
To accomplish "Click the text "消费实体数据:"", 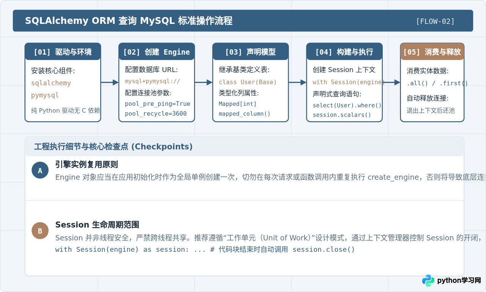I will [x=428, y=71].
